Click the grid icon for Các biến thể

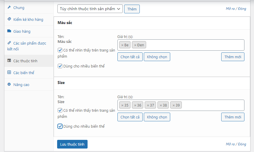point(9,73)
